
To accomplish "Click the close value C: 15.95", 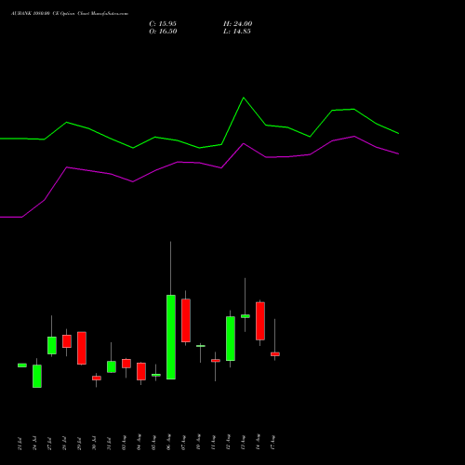I will point(163,24).
